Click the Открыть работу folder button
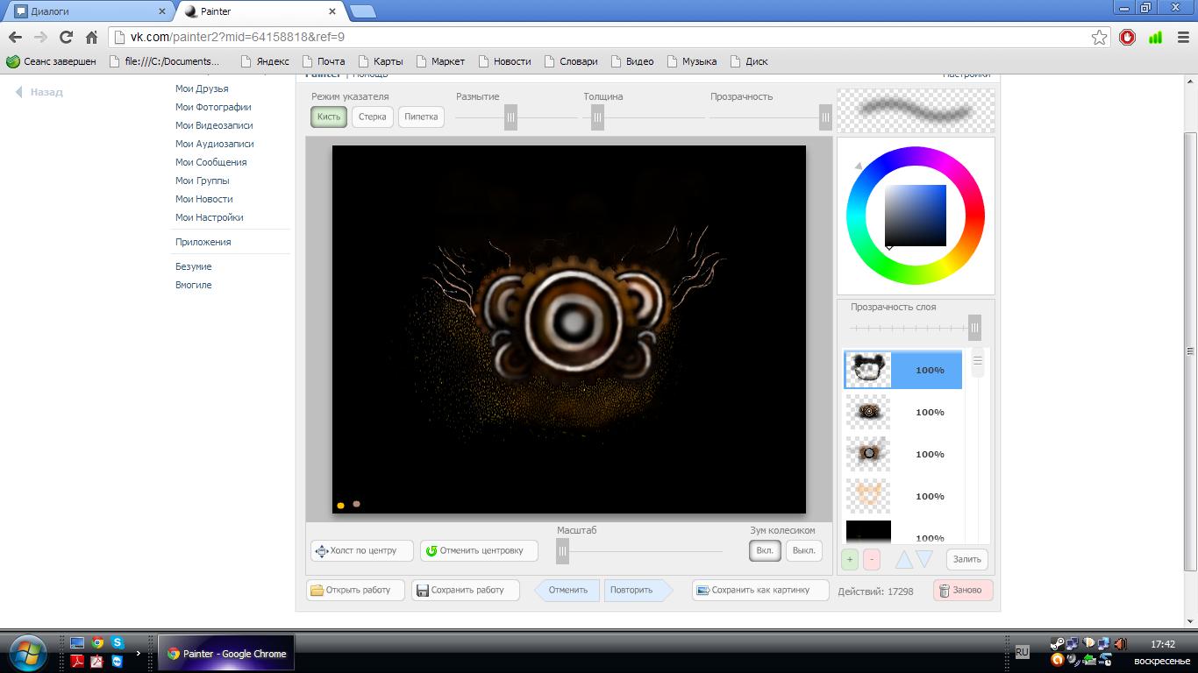The image size is (1198, 673). click(355, 590)
